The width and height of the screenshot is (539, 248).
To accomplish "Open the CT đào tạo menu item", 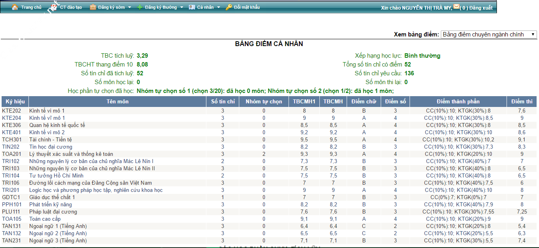I will 71,7.
